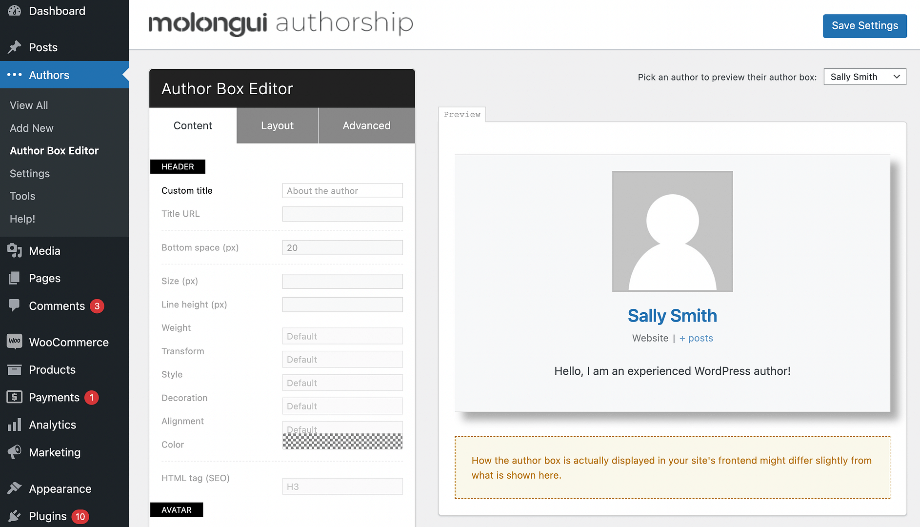The image size is (920, 527).
Task: Follow the '+ posts' link in preview
Action: click(696, 338)
